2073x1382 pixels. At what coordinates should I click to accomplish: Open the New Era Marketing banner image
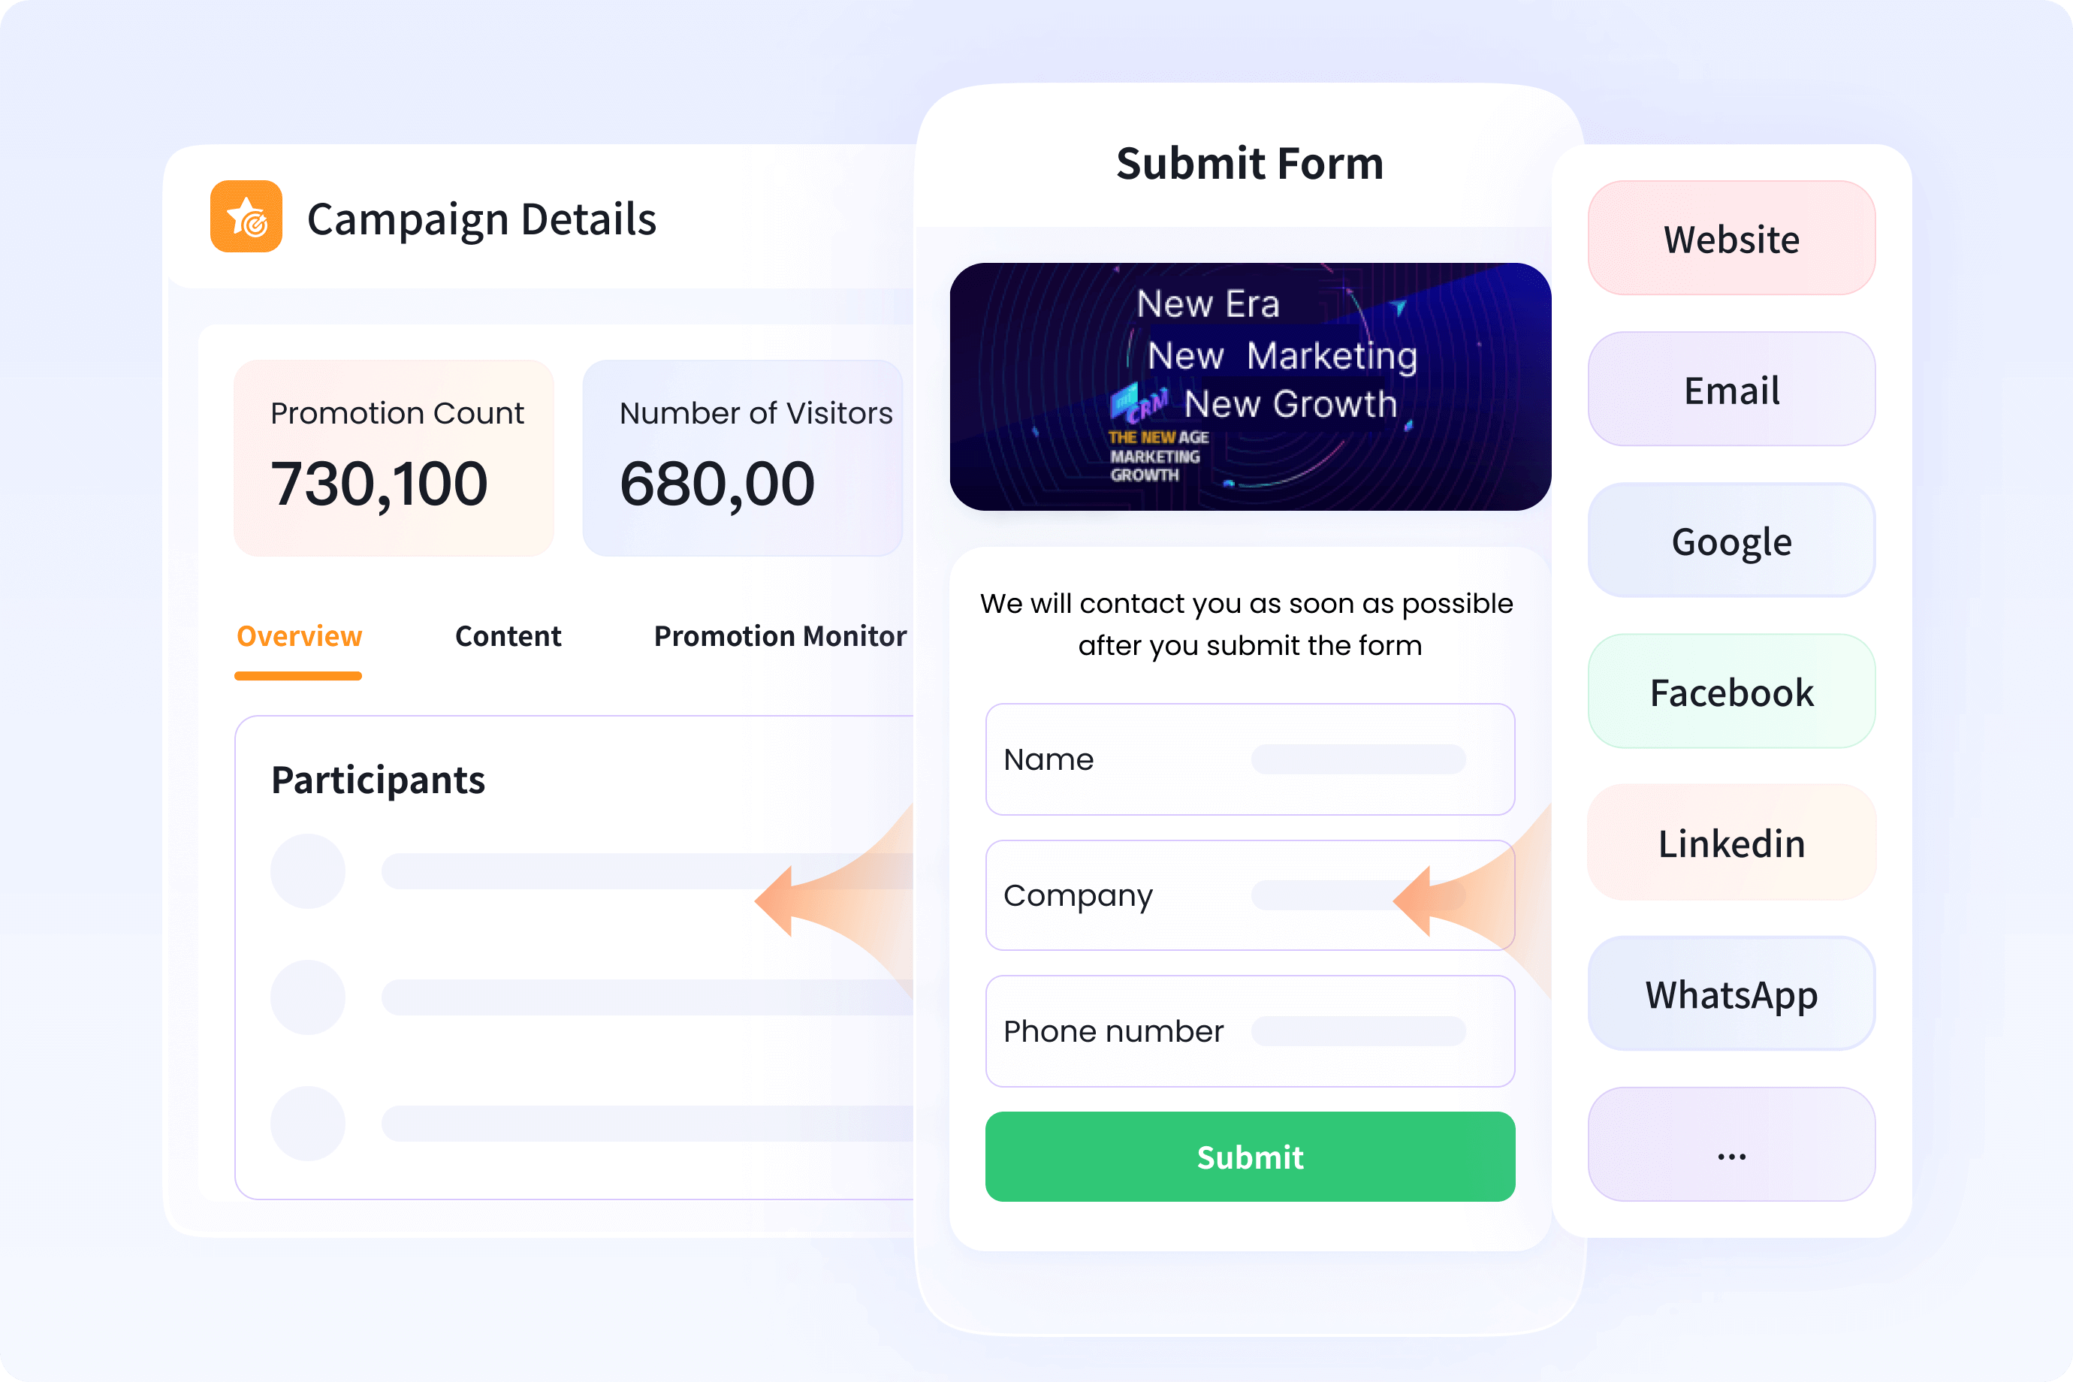(1250, 387)
